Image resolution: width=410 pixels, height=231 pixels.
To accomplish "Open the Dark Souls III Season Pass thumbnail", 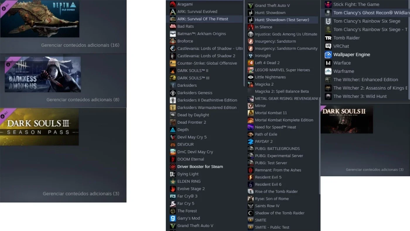I will click(39, 127).
